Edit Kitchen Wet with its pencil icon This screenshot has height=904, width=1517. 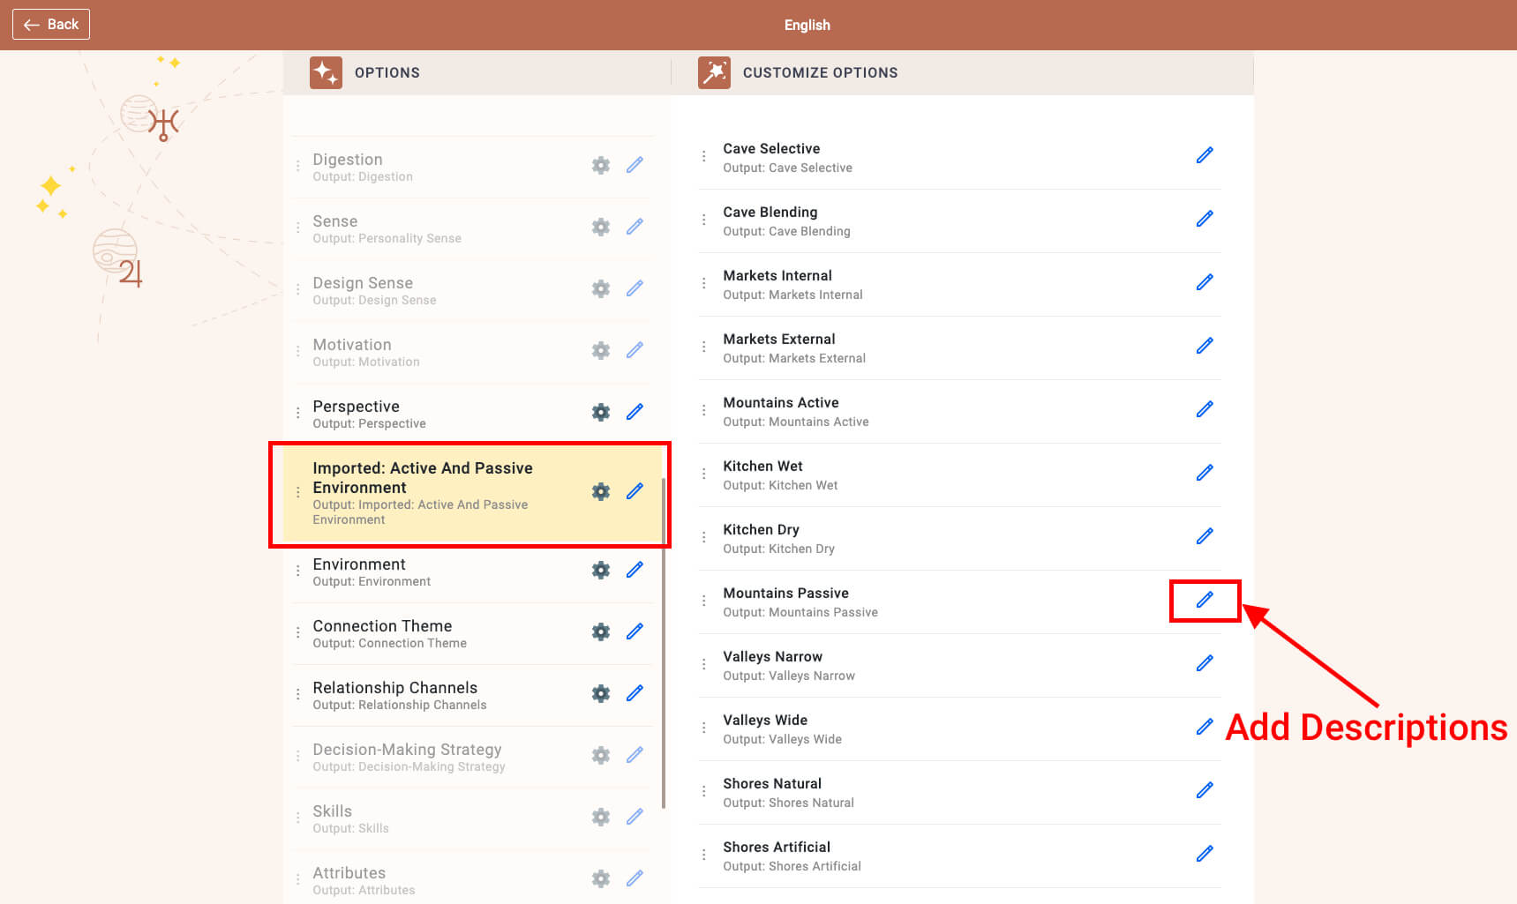coord(1205,473)
